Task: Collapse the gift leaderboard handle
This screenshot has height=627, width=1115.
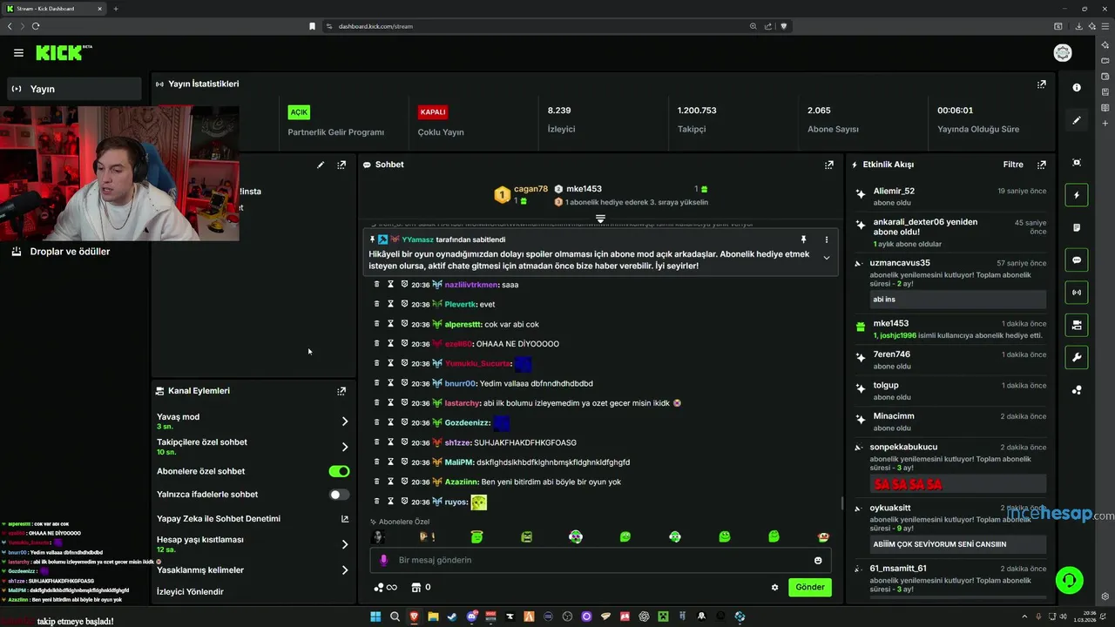Action: coord(600,219)
